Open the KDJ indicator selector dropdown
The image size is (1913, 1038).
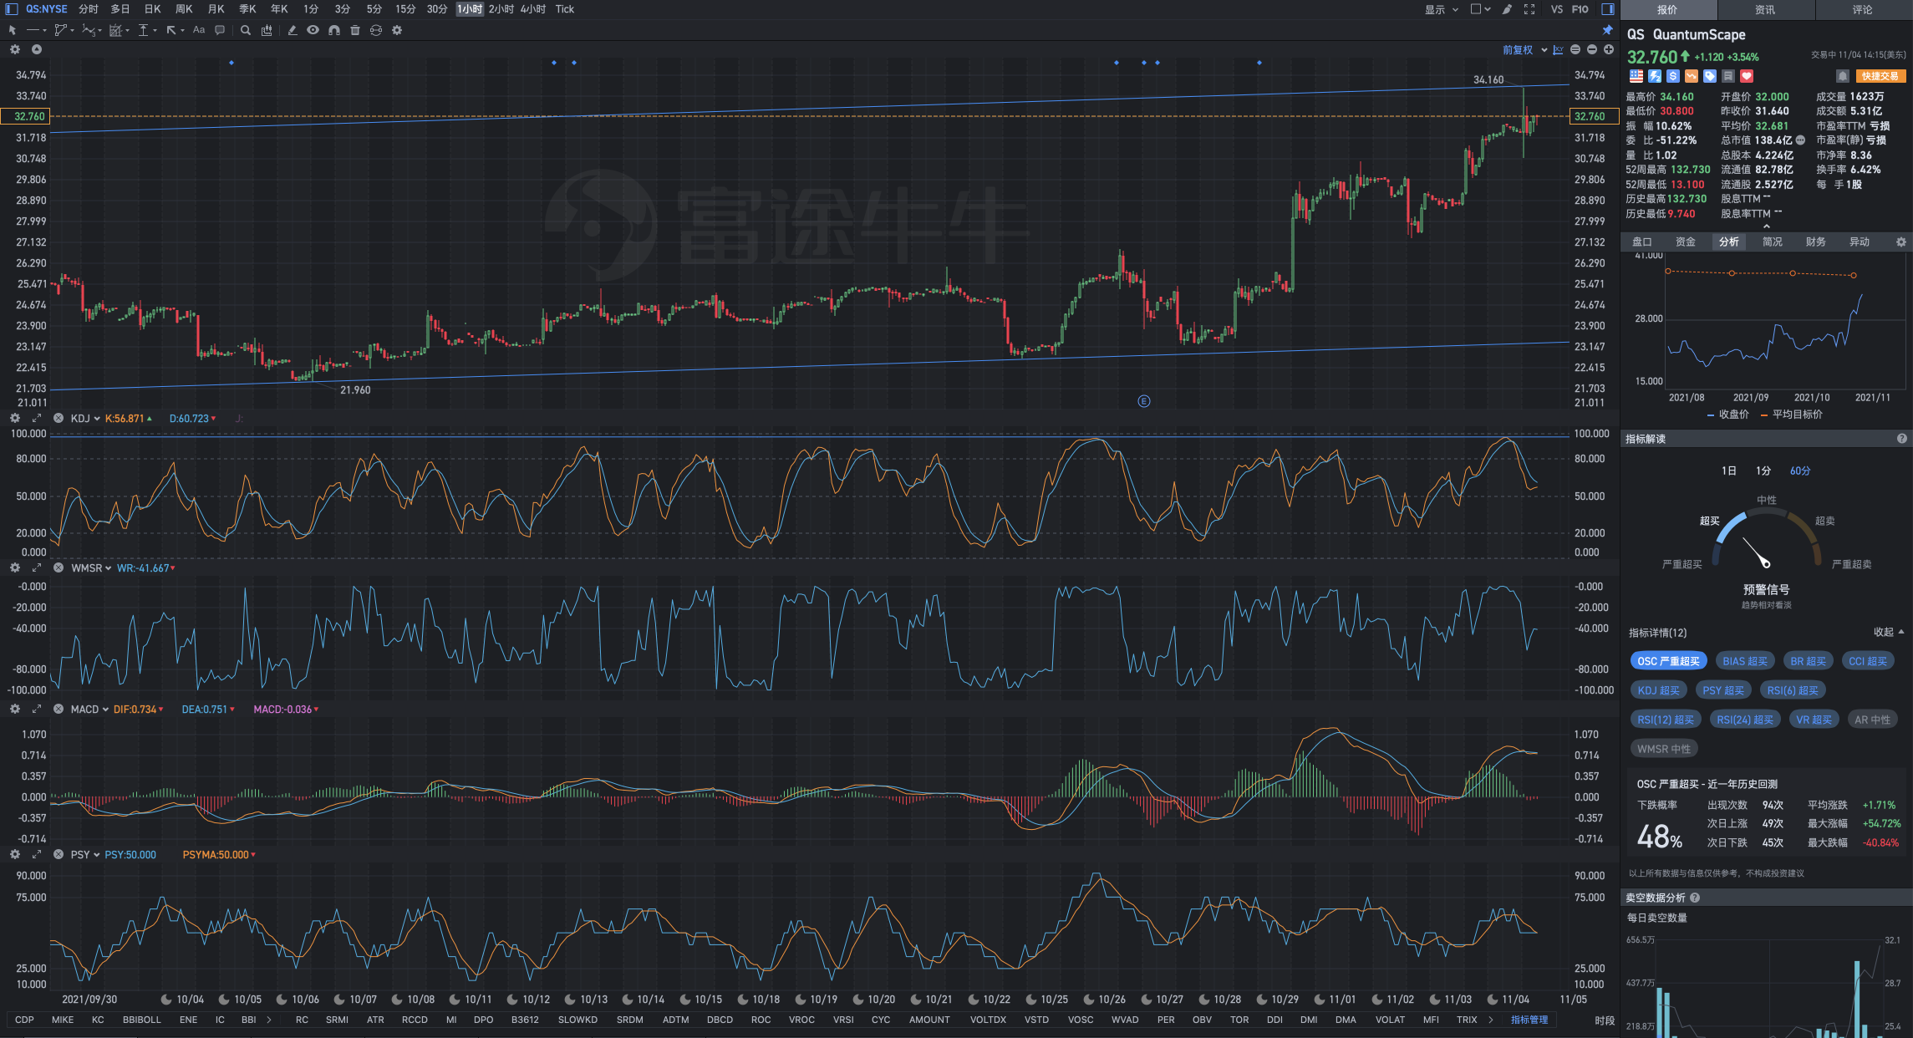(85, 418)
